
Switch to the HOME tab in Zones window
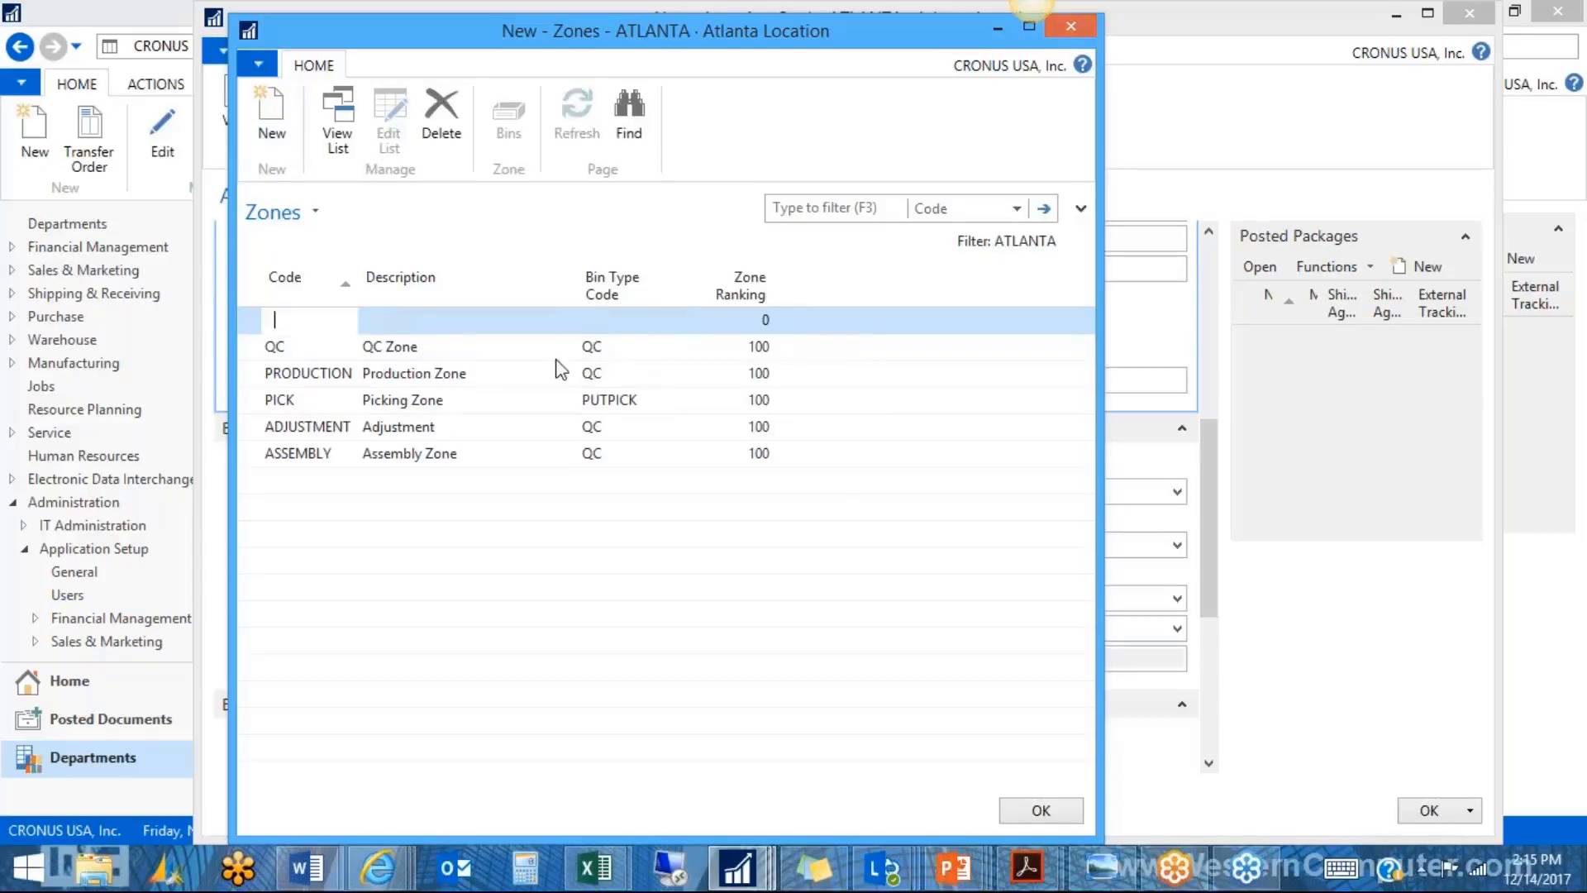313,64
